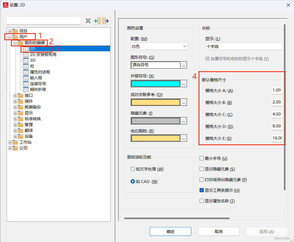Image resolution: width=294 pixels, height=242 pixels.
Task: Click the export settings icon with purple arrow
Action: pos(106,21)
